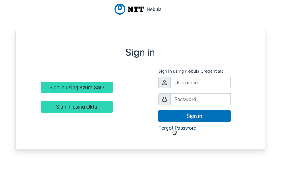This screenshot has height=177, width=293.
Task: Click the padlock icon beside Password
Action: [164, 99]
